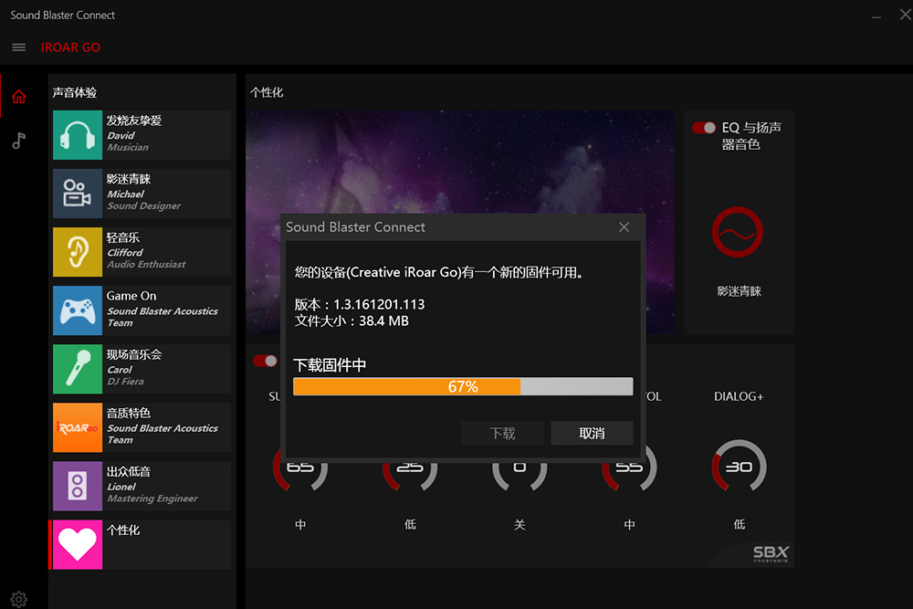The height and width of the screenshot is (609, 913).
Task: Click the version 1.3.161201.113 text
Action: pos(359,305)
